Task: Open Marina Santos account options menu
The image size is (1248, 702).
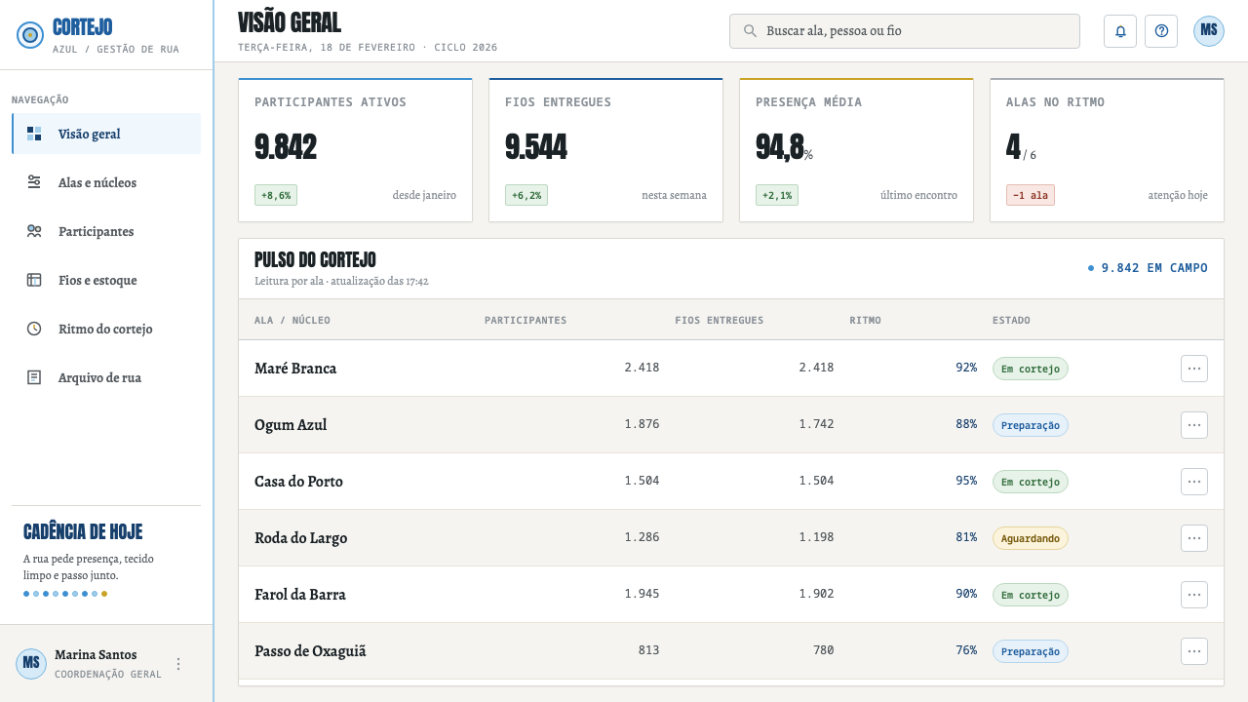Action: point(178,664)
